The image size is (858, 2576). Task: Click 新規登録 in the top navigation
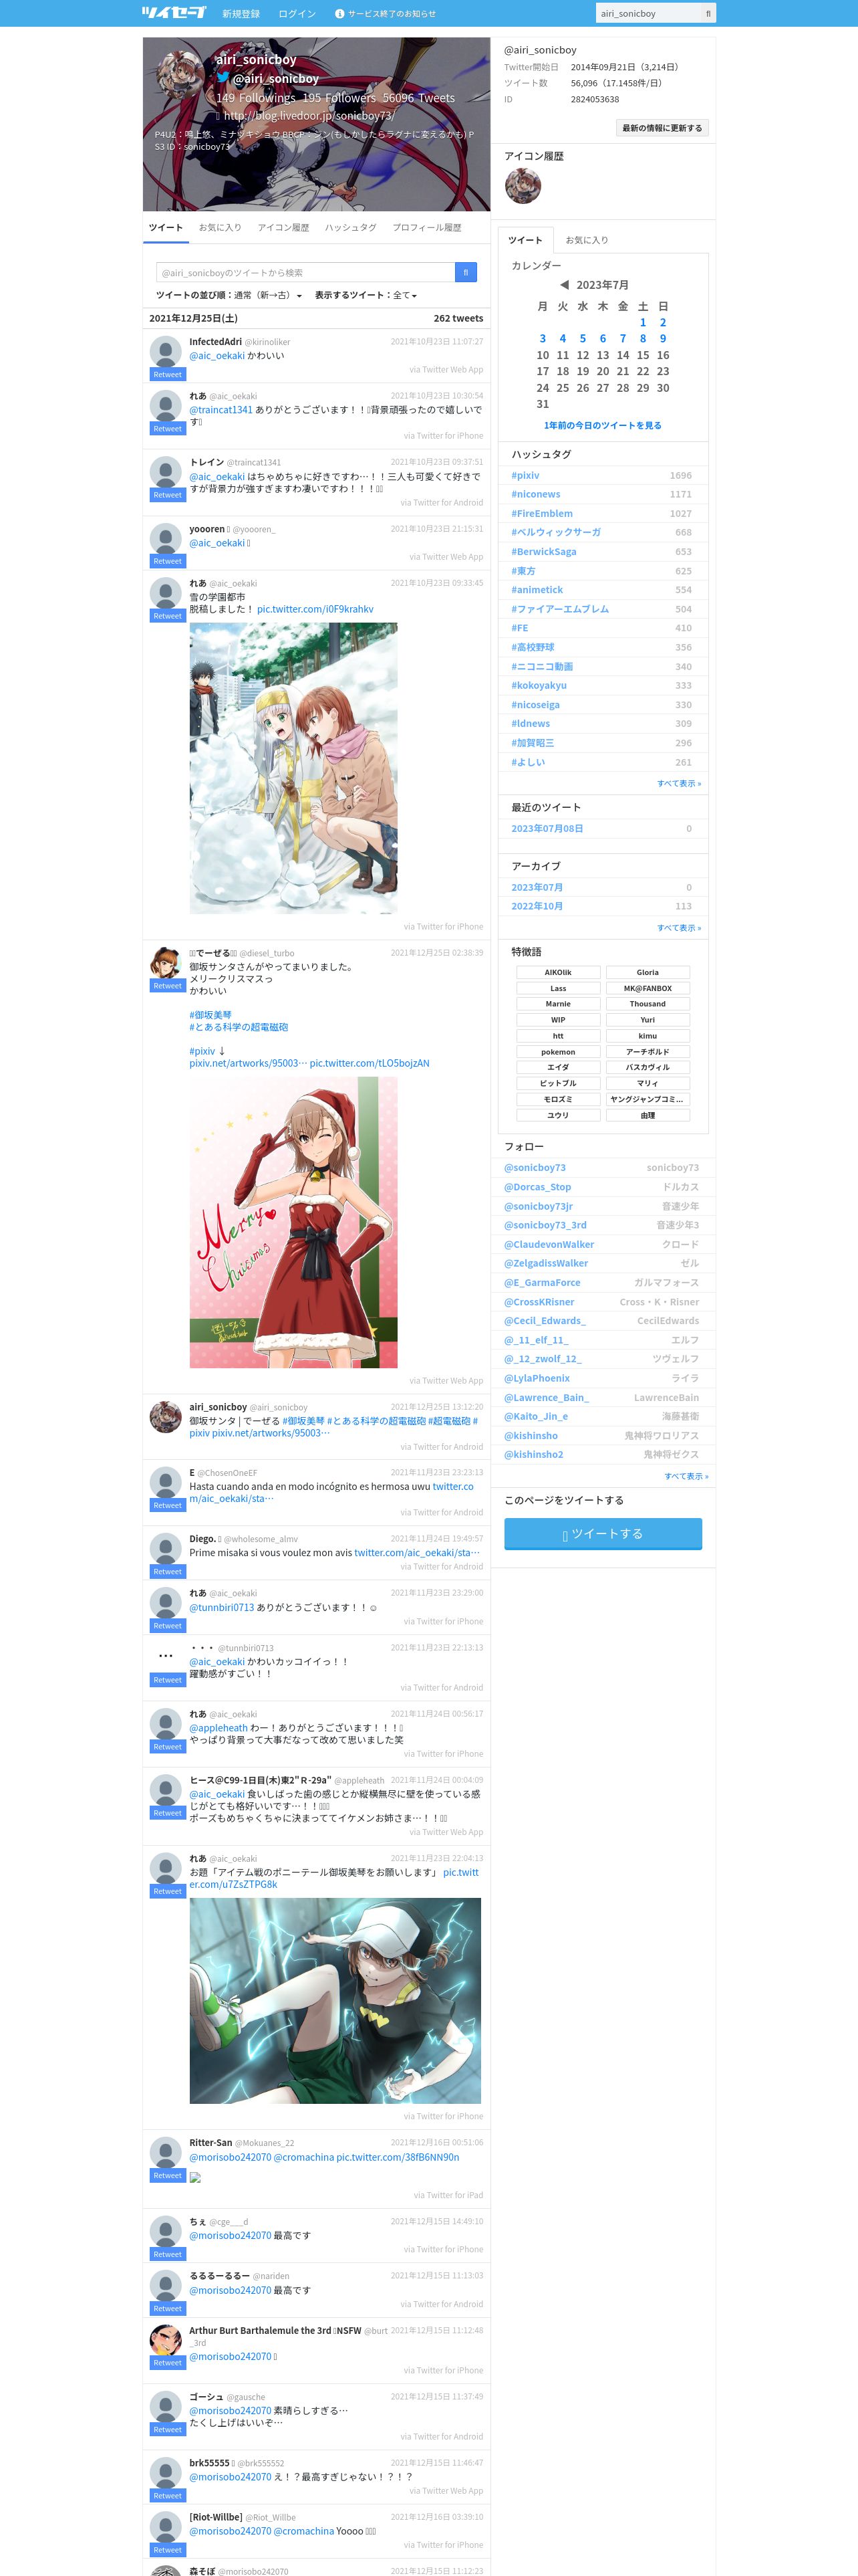point(241,14)
